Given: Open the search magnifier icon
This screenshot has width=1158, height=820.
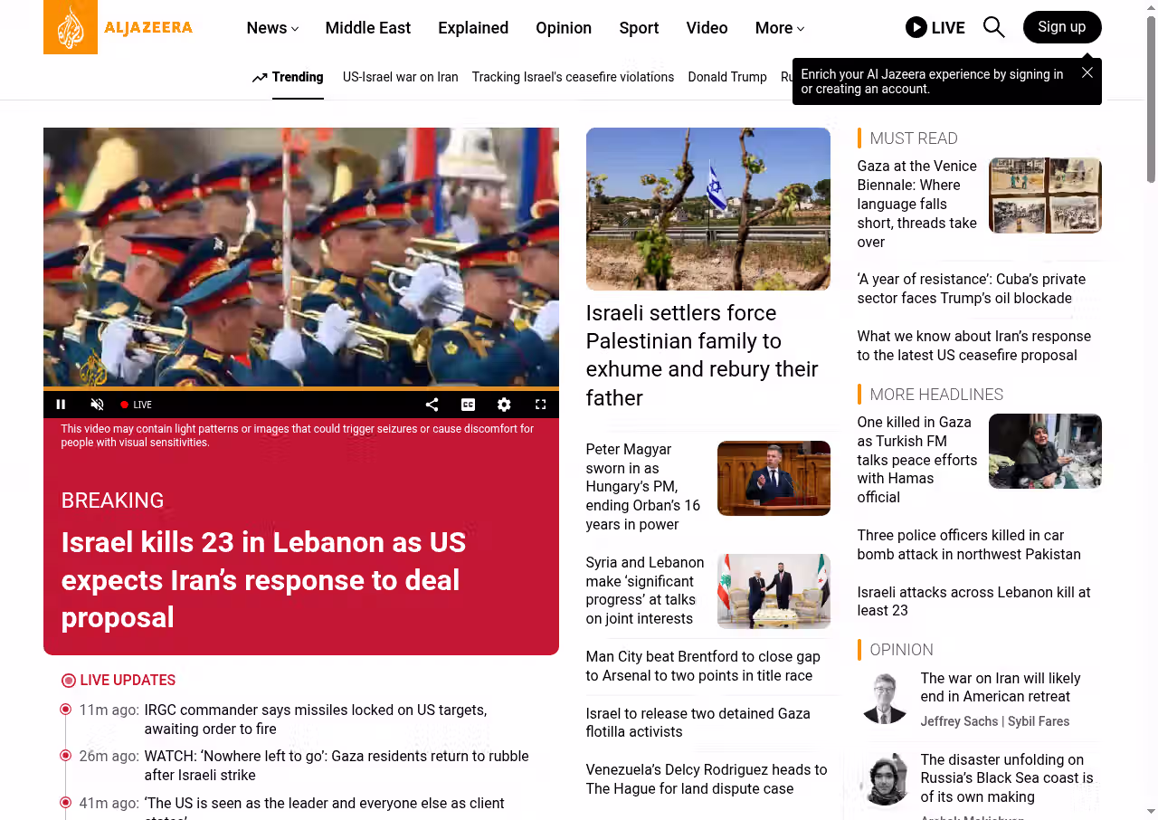Looking at the screenshot, I should [x=993, y=27].
